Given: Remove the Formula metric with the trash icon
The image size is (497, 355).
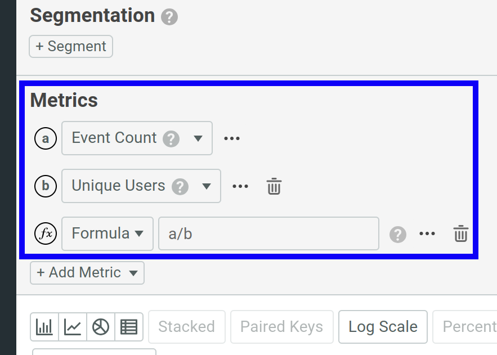Looking at the screenshot, I should tap(460, 233).
